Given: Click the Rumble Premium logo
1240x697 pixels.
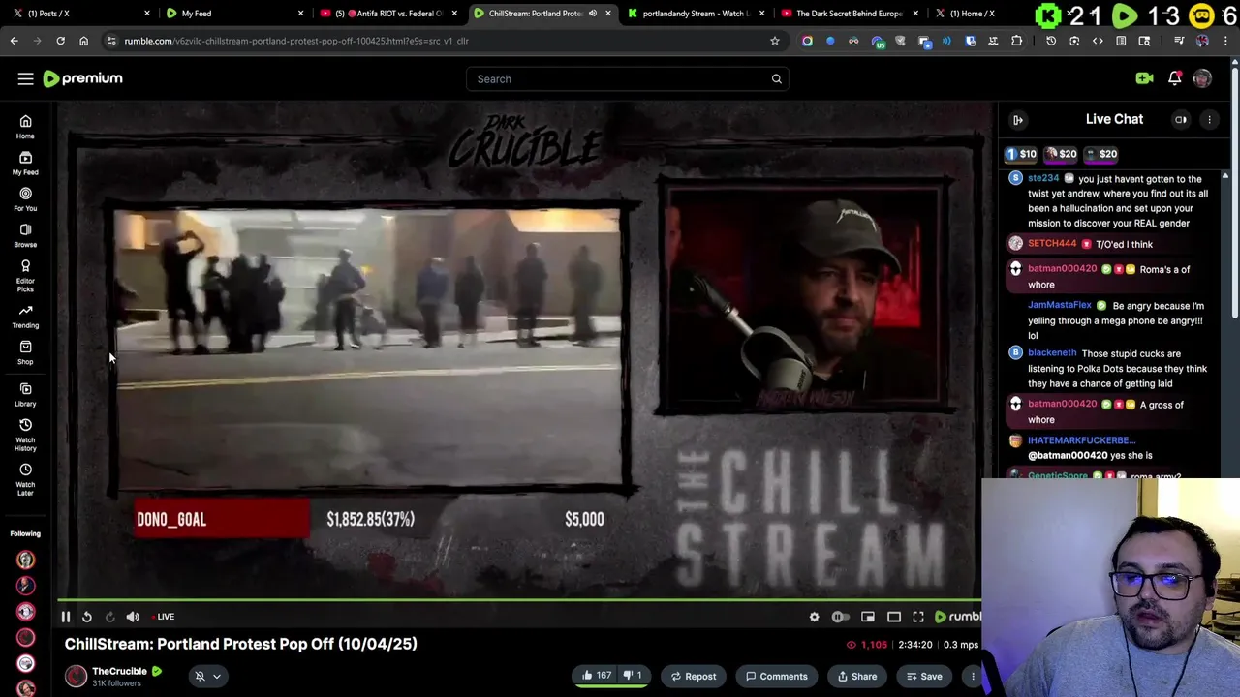Looking at the screenshot, I should [83, 78].
